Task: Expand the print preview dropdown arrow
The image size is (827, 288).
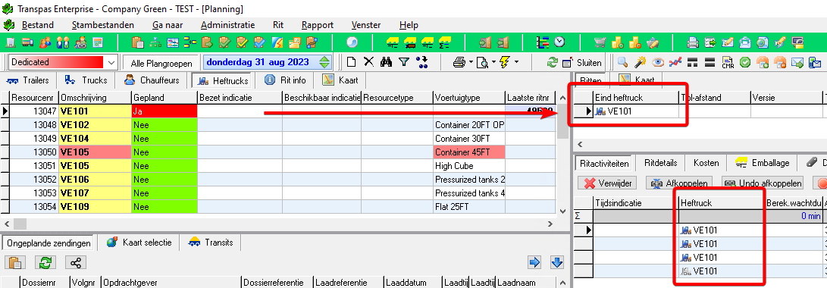Action: point(493,62)
